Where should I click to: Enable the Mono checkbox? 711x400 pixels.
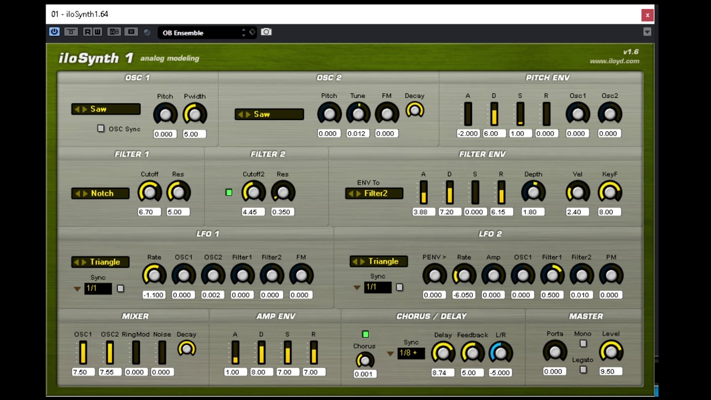pyautogui.click(x=583, y=343)
